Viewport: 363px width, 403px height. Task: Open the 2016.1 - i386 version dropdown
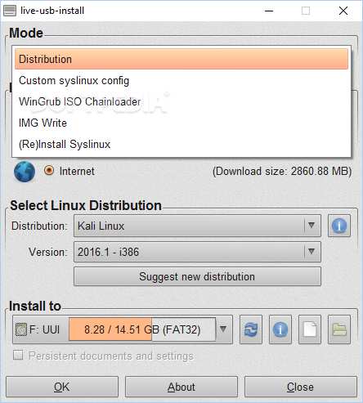point(197,252)
